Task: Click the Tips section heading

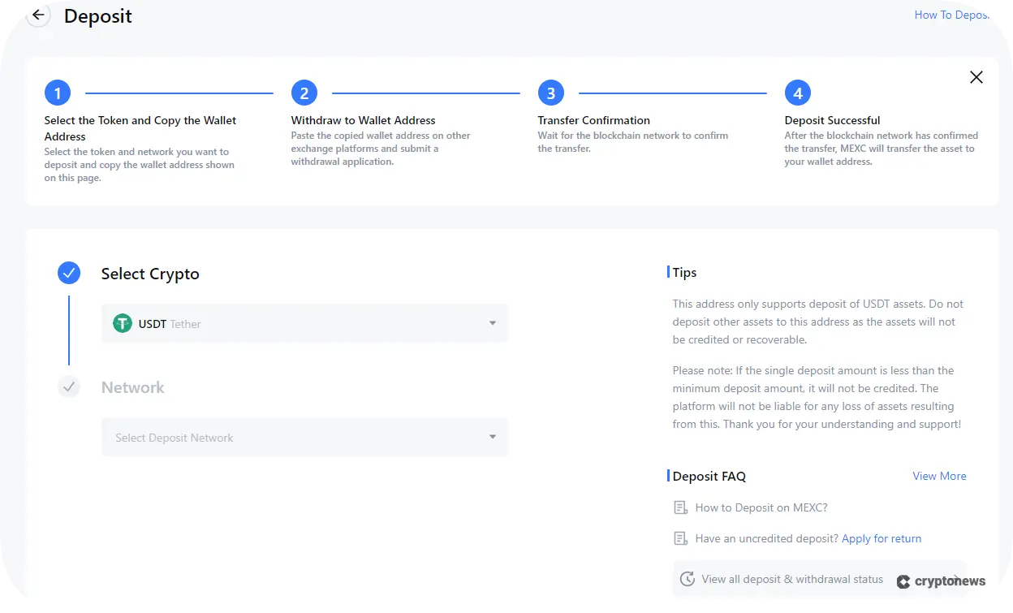Action: click(x=684, y=273)
